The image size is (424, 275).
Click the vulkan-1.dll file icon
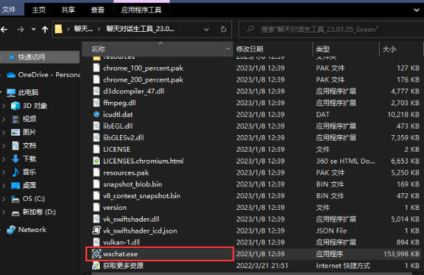coord(96,242)
